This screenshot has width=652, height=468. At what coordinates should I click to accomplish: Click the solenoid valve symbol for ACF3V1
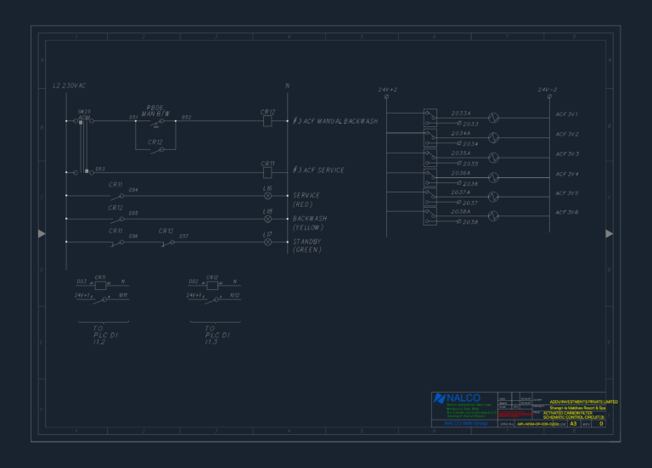pos(493,118)
